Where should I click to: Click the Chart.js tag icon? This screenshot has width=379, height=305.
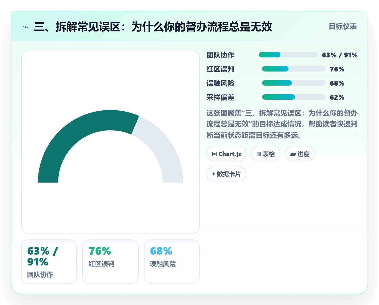pos(214,154)
